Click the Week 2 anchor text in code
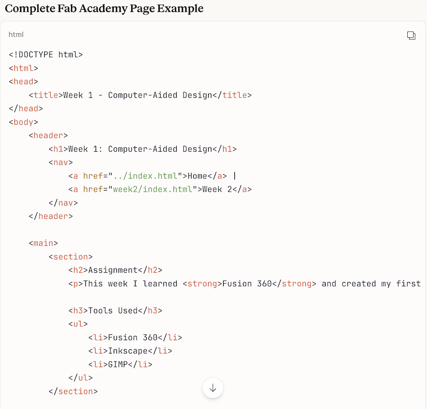 click(219, 189)
